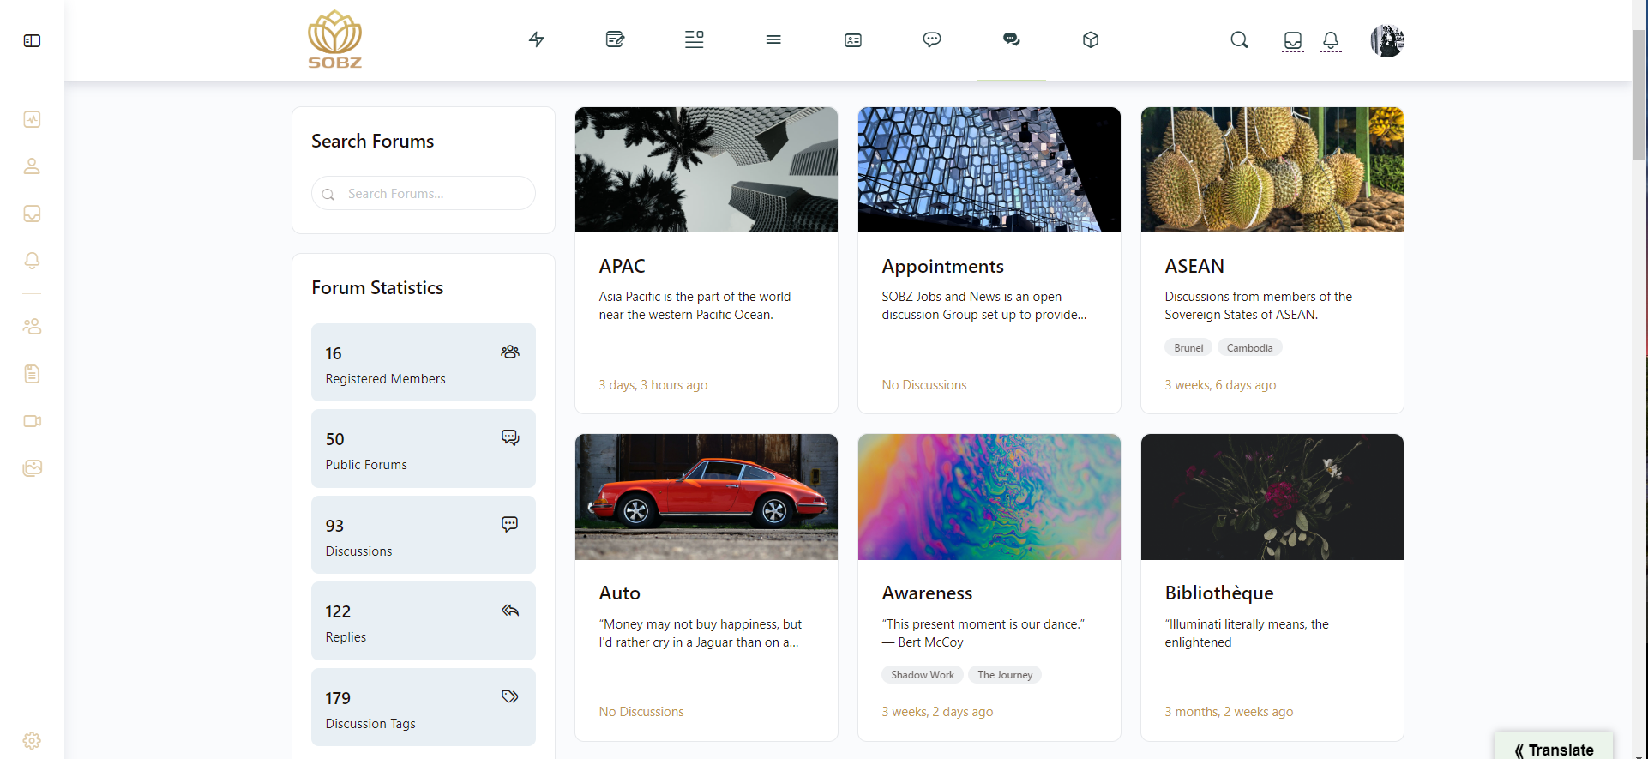Toggle the left sidebar panel icon
The width and height of the screenshot is (1648, 759).
tap(32, 40)
